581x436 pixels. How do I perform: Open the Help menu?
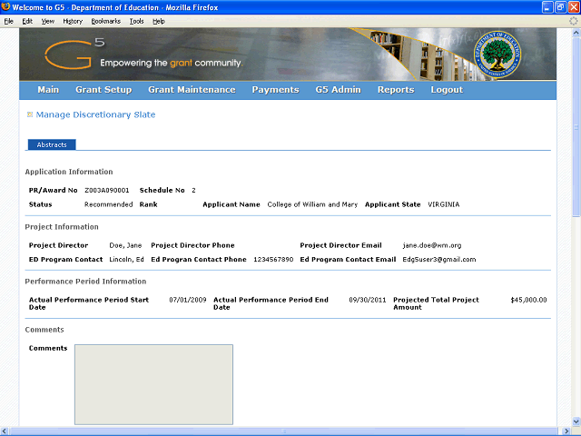point(159,21)
